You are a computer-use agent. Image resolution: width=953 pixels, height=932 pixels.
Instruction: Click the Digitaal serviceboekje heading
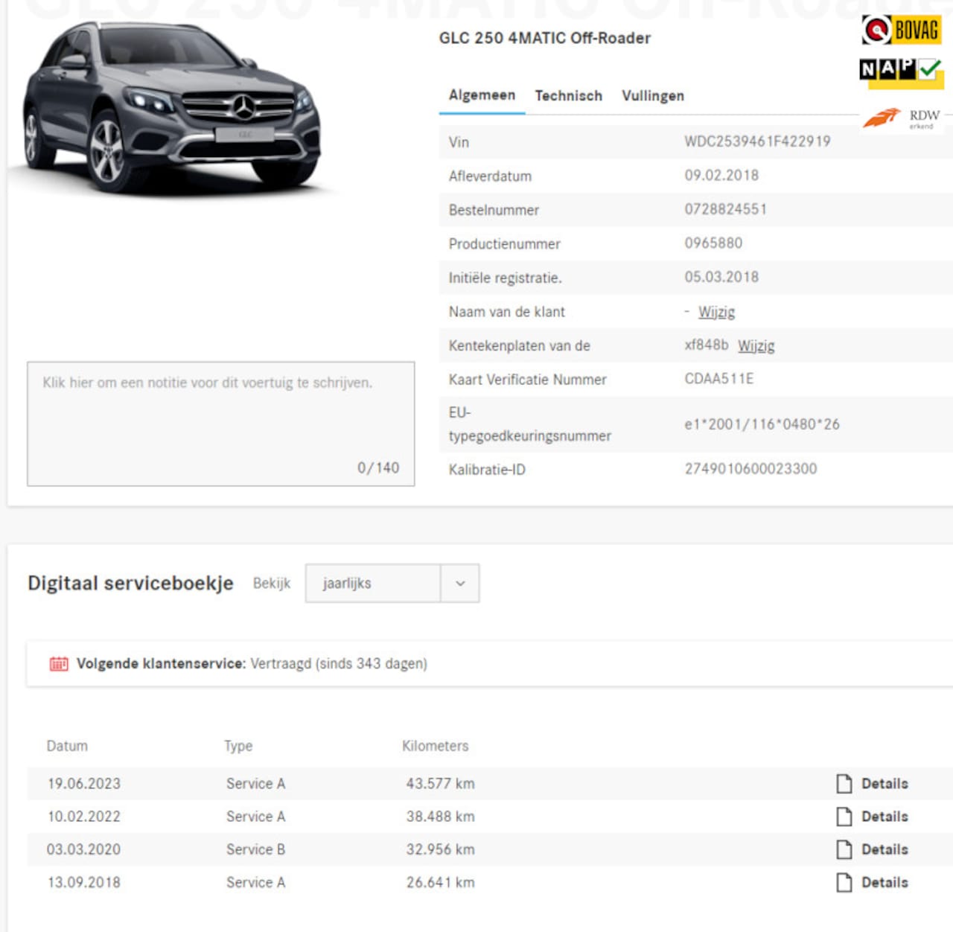pyautogui.click(x=130, y=583)
